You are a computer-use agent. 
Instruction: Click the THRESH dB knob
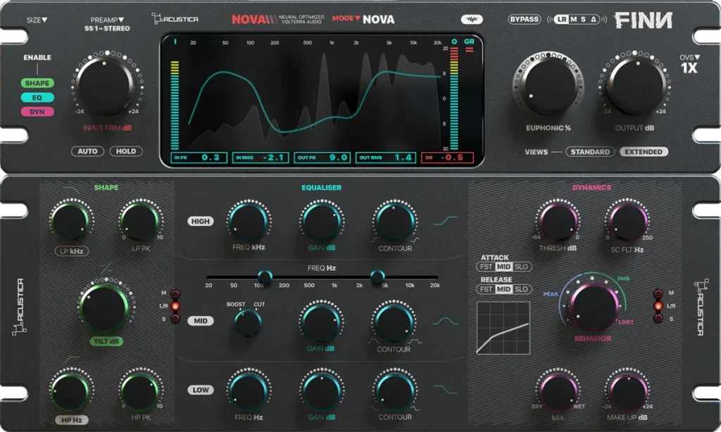tap(558, 222)
